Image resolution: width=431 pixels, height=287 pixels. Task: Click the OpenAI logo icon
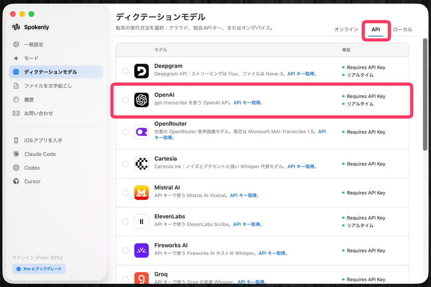tap(142, 100)
